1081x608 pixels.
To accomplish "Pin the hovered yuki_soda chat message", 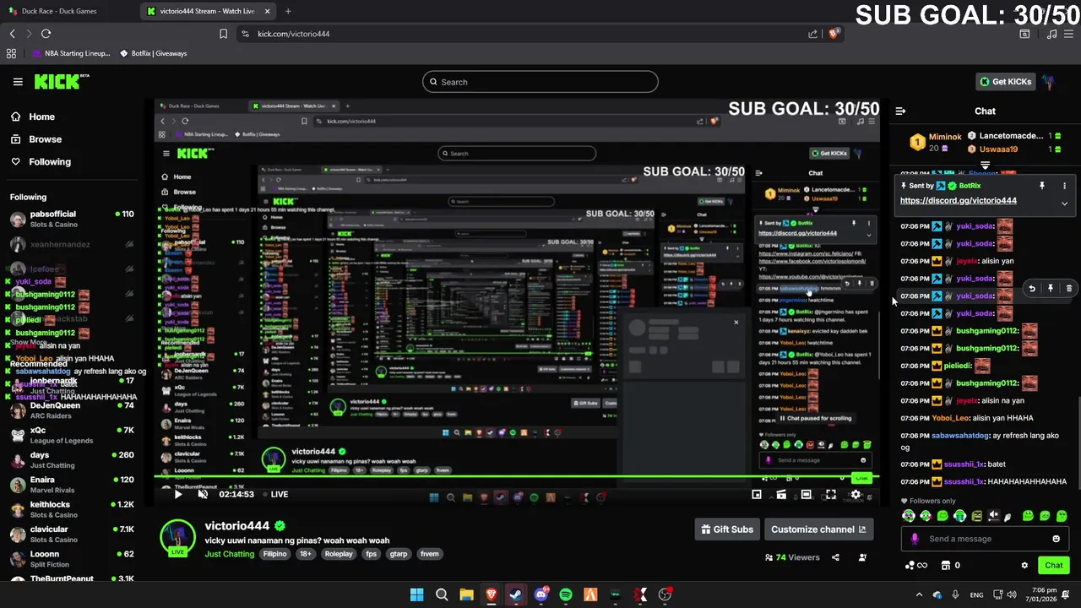I will coord(1050,289).
